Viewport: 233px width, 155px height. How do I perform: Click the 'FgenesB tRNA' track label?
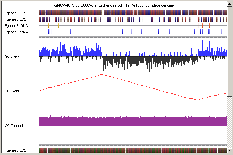[x=16, y=32]
